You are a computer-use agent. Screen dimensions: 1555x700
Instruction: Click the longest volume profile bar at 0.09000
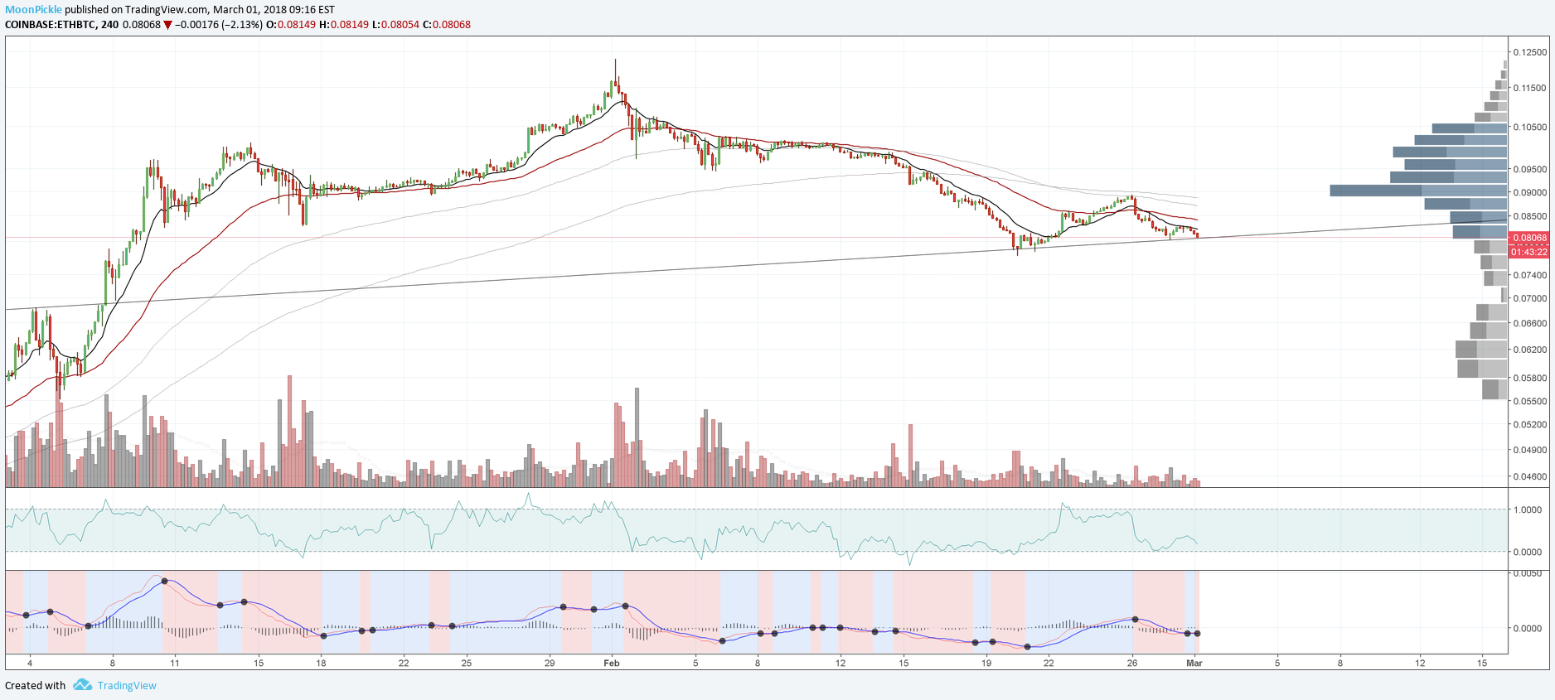[x=1418, y=191]
